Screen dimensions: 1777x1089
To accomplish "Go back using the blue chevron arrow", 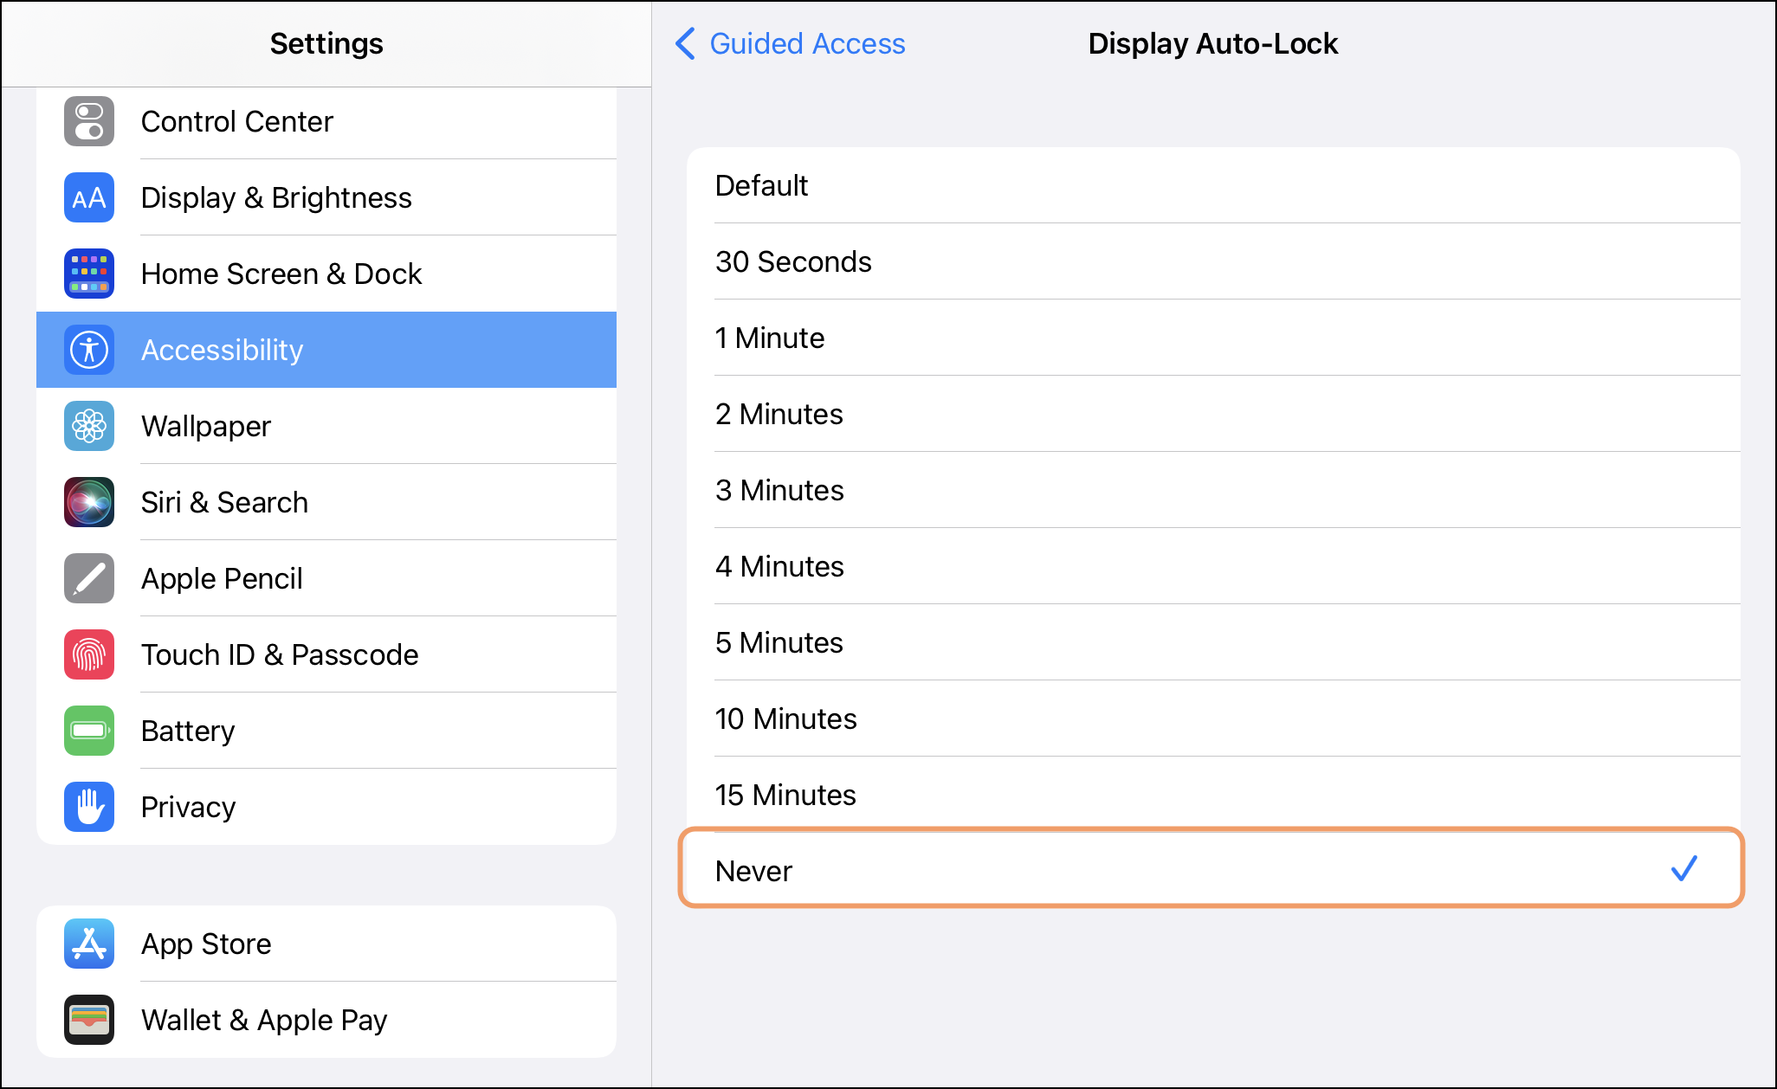I will tap(685, 43).
